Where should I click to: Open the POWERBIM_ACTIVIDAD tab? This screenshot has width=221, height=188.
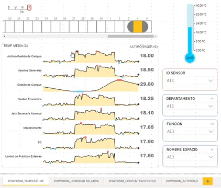coord(182,181)
